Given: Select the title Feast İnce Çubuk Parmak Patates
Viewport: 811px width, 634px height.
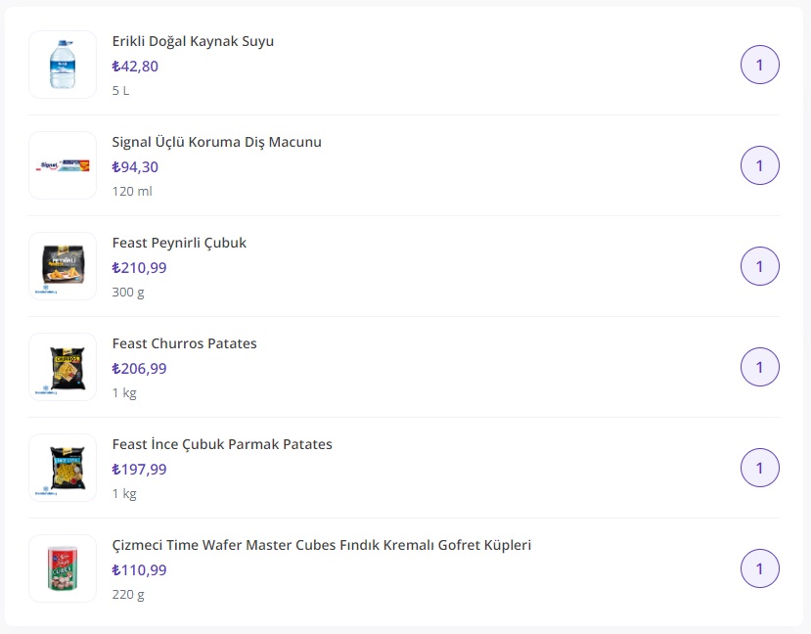Looking at the screenshot, I should 222,444.
